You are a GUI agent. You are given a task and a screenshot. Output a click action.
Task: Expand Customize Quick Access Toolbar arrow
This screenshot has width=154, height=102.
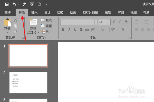click(47, 5)
